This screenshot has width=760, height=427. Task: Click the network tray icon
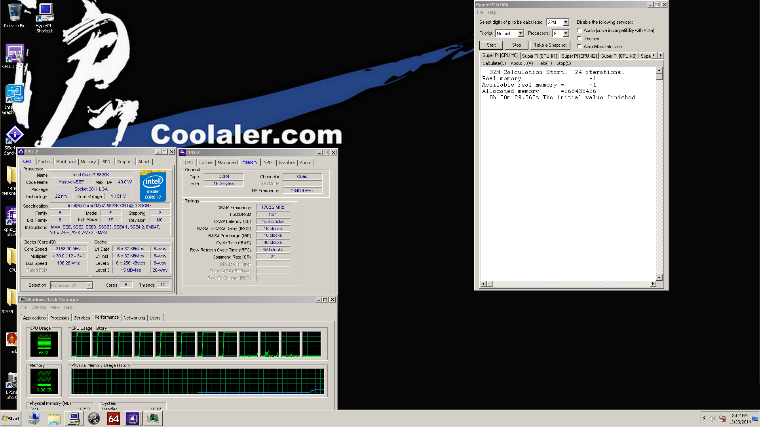(x=722, y=419)
